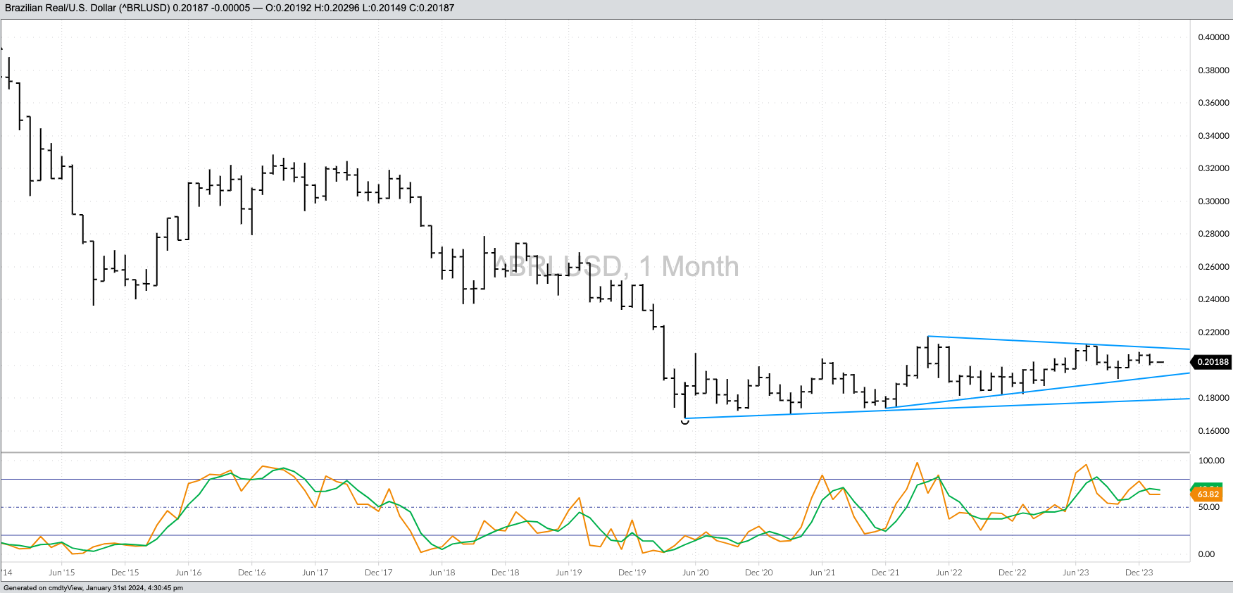Click the closing value C:0.20187 in header
The image size is (1233, 593).
[x=430, y=8]
